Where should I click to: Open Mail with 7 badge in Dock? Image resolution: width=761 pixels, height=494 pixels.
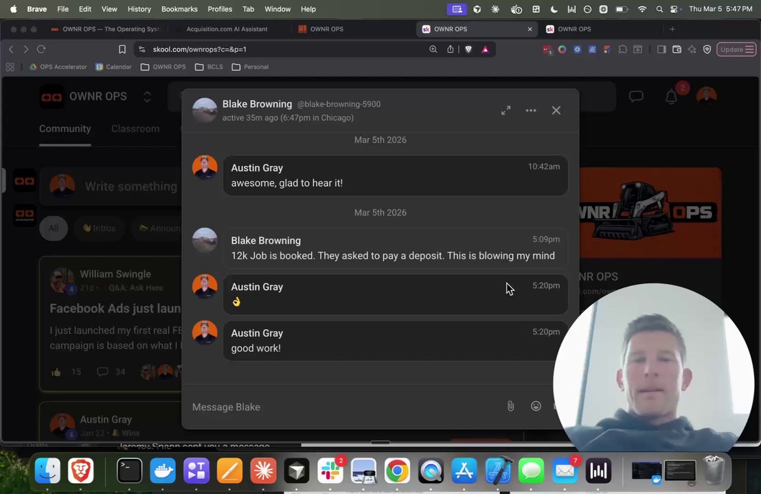pos(565,471)
